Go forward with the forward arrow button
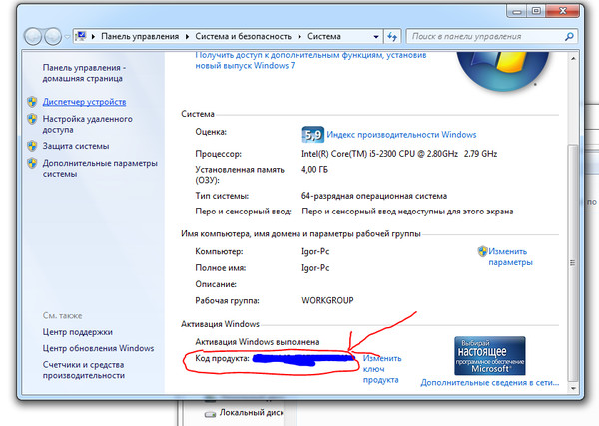Screen dimensions: 599x426 pos(53,37)
